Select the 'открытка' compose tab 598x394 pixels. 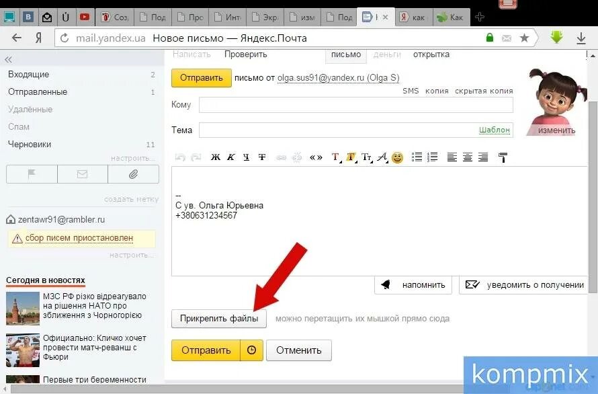pos(431,54)
